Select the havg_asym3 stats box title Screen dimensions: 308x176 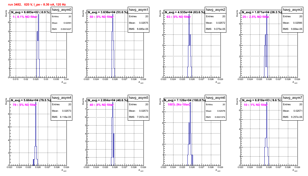[x=293, y=10]
